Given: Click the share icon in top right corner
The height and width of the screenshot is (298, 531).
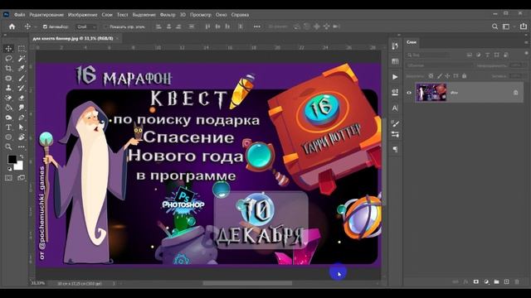Looking at the screenshot, I should click(x=524, y=26).
